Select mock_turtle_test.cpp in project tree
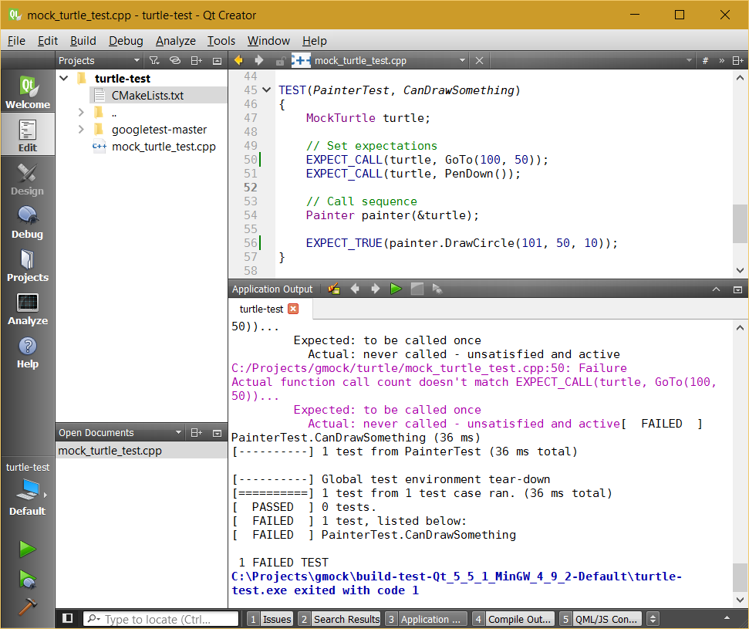The width and height of the screenshot is (749, 629). [164, 147]
